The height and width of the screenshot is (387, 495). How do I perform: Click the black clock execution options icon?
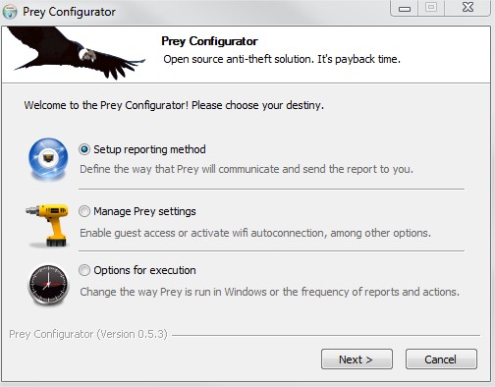pos(48,285)
